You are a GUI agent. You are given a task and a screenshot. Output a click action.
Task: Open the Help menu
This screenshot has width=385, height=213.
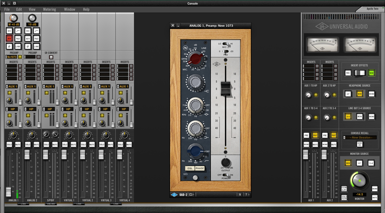point(86,9)
